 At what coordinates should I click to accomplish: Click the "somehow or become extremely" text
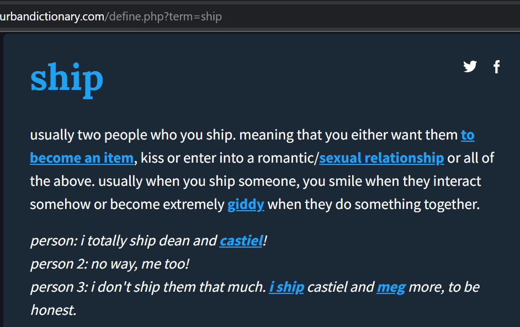click(127, 205)
